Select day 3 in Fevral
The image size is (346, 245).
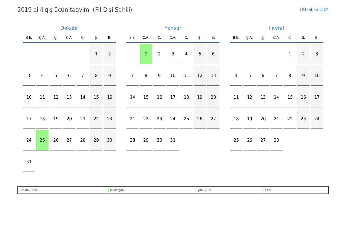point(317,54)
